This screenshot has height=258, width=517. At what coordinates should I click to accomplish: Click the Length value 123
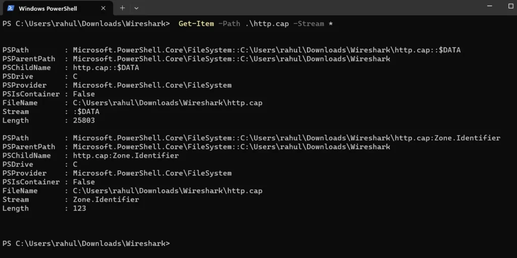coord(79,208)
